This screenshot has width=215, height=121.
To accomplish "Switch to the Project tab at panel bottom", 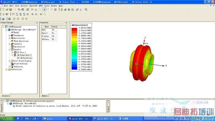I will [x=6, y=95].
